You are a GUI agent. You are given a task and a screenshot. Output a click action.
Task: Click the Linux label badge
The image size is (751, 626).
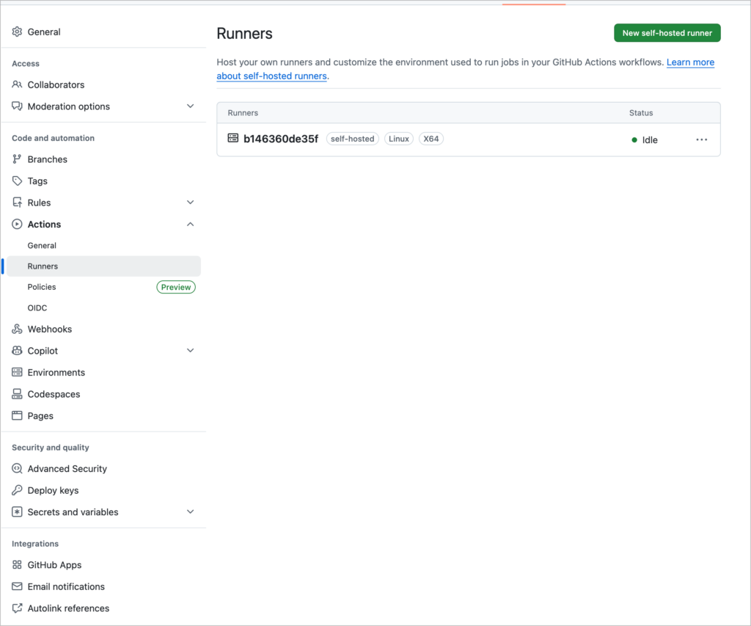point(398,139)
